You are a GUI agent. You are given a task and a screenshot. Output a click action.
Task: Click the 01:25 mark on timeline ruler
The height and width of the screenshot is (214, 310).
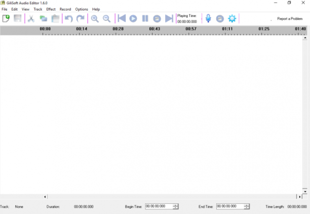(264, 29)
